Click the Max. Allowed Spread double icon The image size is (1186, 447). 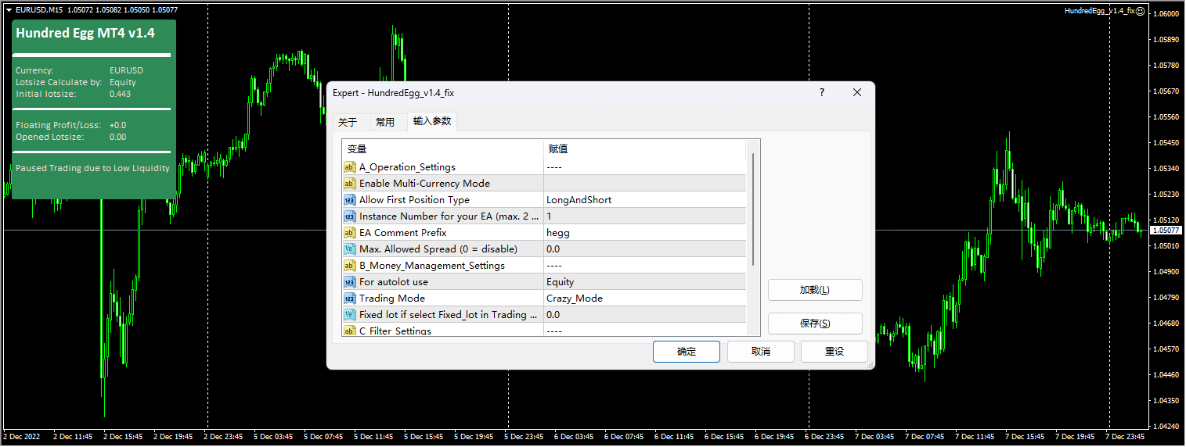(350, 249)
